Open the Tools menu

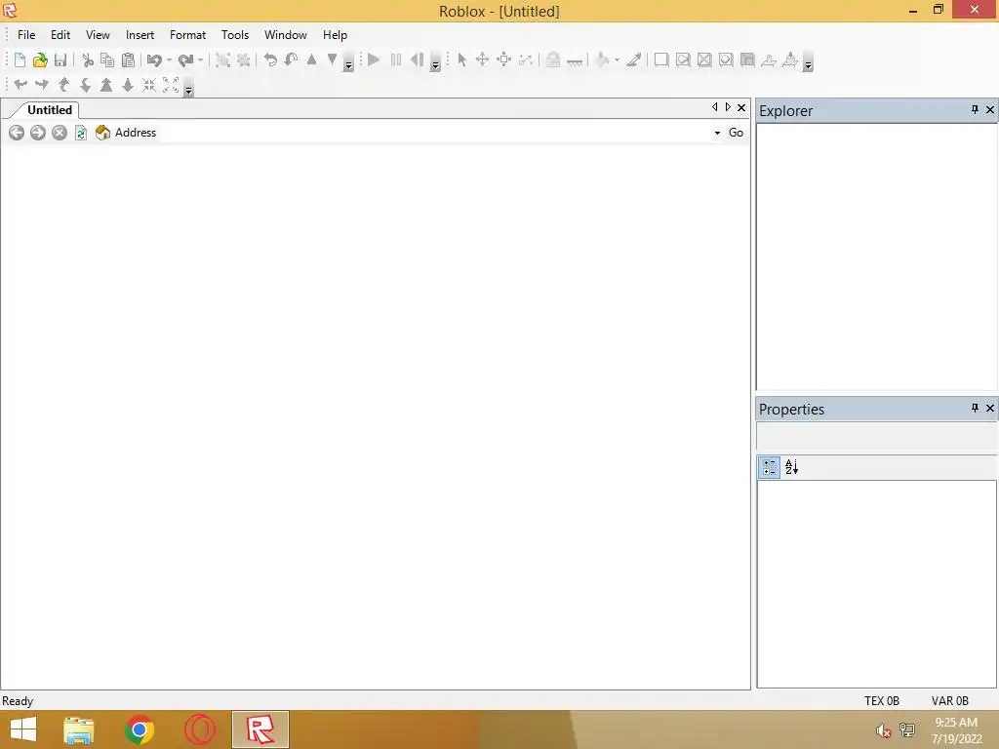coord(234,35)
